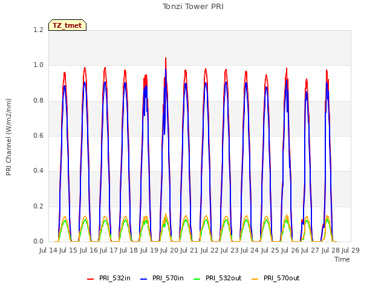This screenshot has height=290, width=387.
Task: Click the Jul 28 x-axis label
Action: point(331,250)
